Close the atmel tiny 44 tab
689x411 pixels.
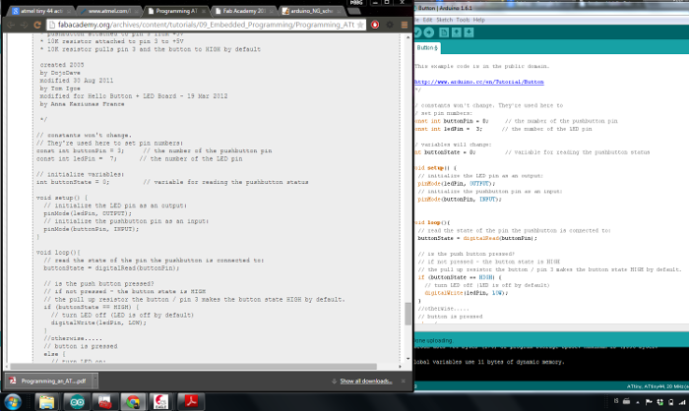[x=69, y=11]
